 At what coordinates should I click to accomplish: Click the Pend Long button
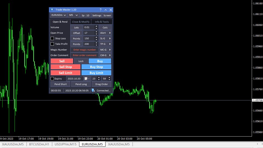[81, 84]
